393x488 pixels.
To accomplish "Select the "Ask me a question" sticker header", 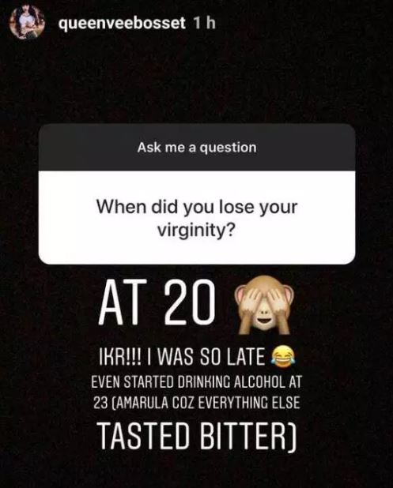I will [197, 148].
